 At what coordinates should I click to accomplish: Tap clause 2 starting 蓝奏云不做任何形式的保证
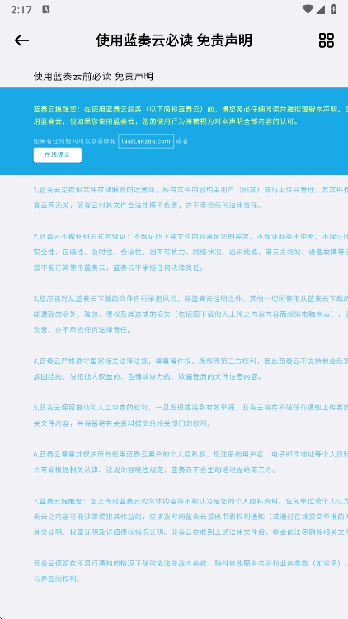pos(190,252)
